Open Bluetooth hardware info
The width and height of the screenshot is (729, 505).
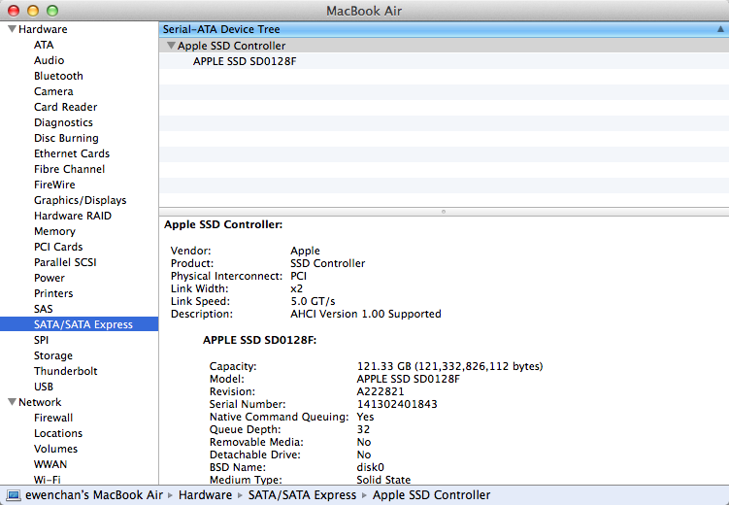(58, 76)
